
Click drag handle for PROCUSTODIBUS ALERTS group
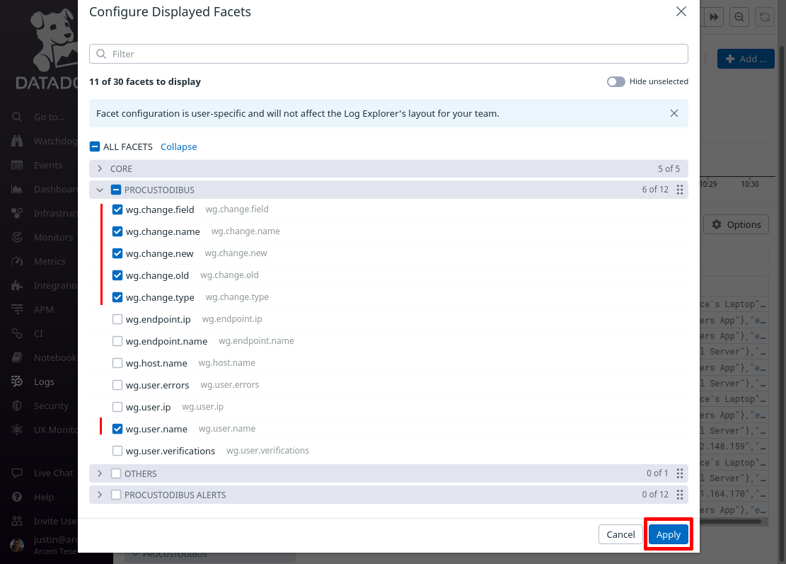(x=680, y=495)
